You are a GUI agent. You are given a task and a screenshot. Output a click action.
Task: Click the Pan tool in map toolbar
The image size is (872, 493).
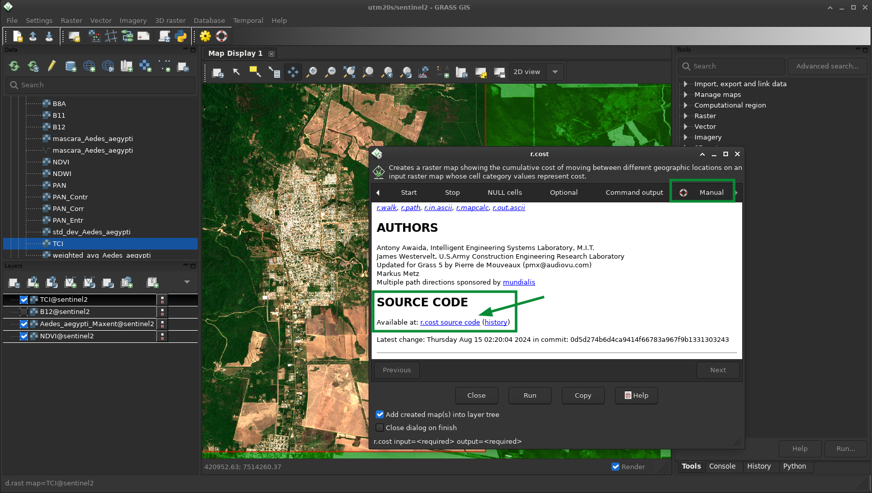(293, 72)
